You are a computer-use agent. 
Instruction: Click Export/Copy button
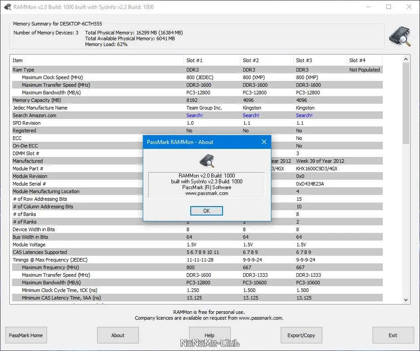point(301,335)
